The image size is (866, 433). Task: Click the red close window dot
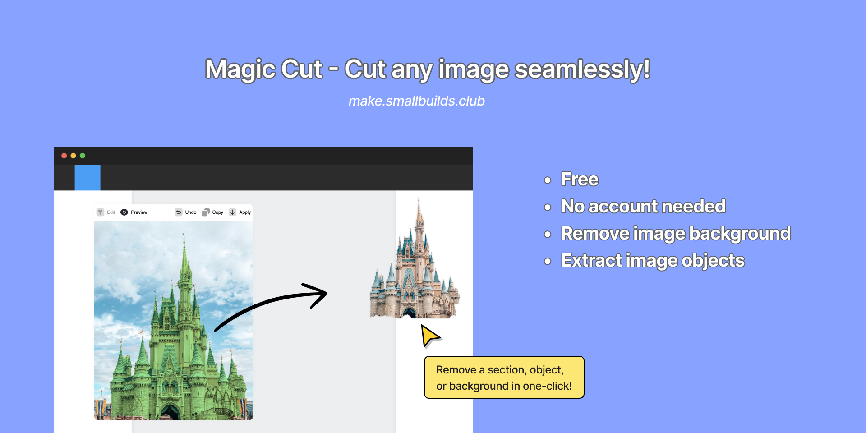64,156
